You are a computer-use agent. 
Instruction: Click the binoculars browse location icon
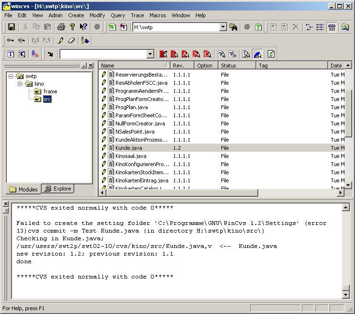233,27
